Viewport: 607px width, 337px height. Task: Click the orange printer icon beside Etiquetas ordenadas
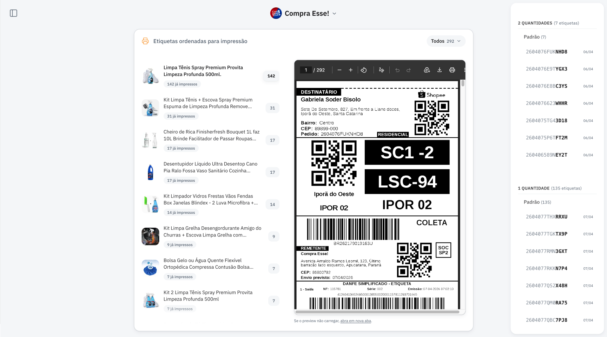click(x=145, y=41)
